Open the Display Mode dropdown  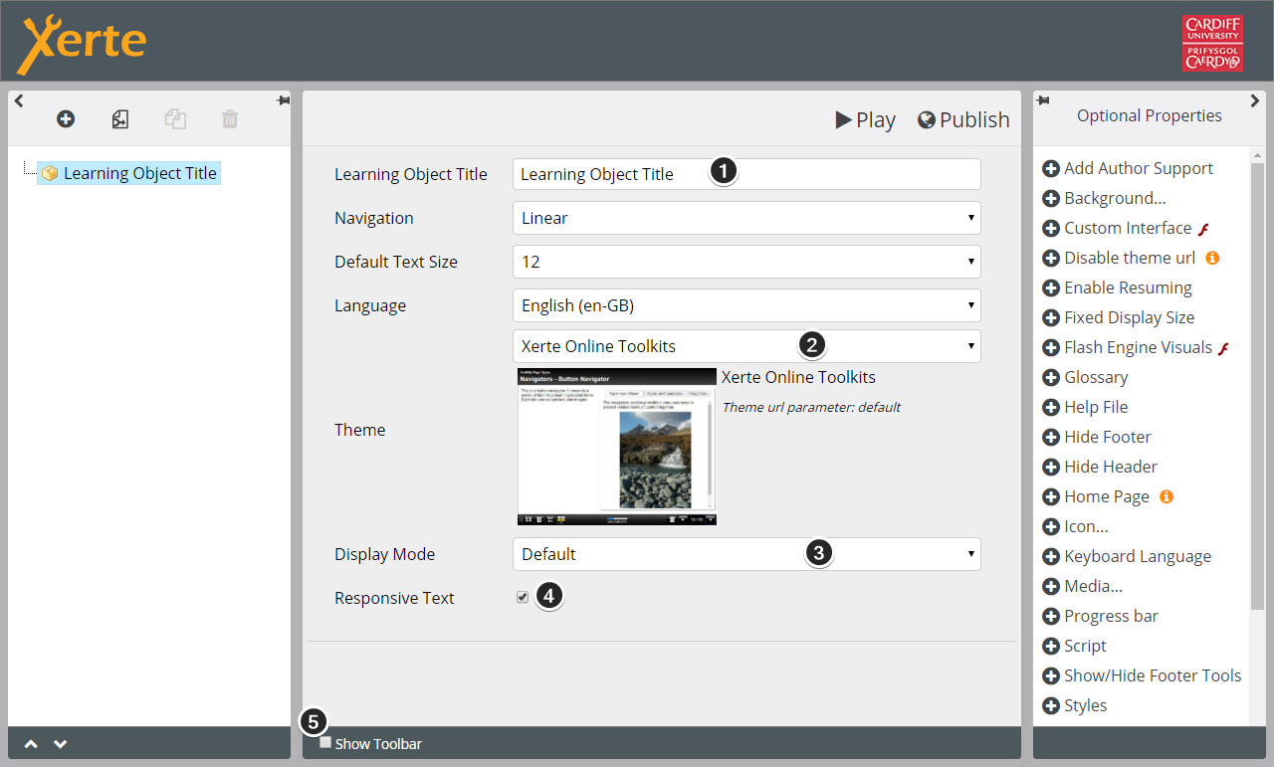746,554
